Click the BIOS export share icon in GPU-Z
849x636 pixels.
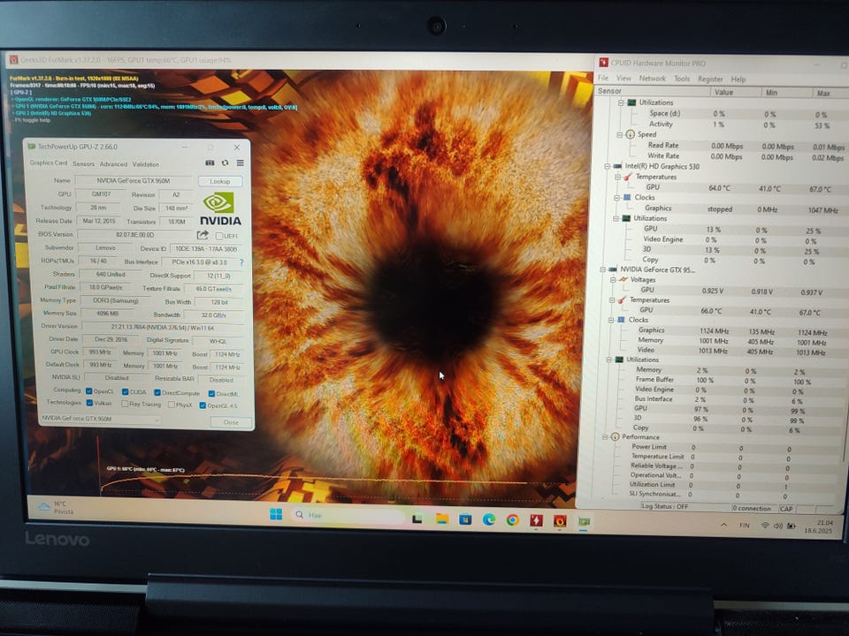point(203,235)
